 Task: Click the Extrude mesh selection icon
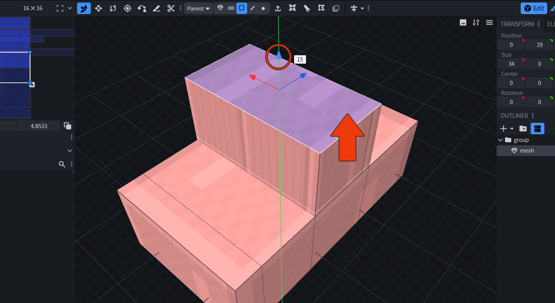coord(278,9)
